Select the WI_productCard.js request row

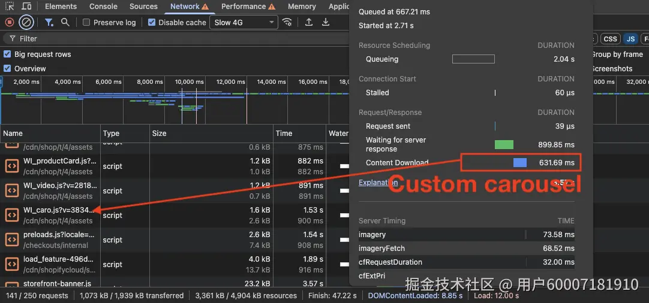(x=175, y=166)
